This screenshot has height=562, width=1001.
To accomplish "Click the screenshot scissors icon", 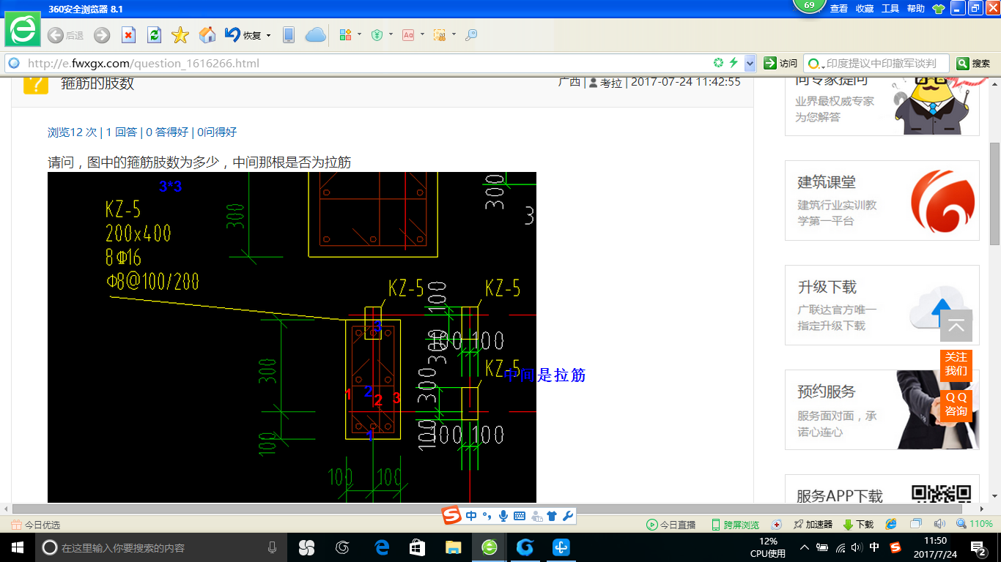I will 440,34.
